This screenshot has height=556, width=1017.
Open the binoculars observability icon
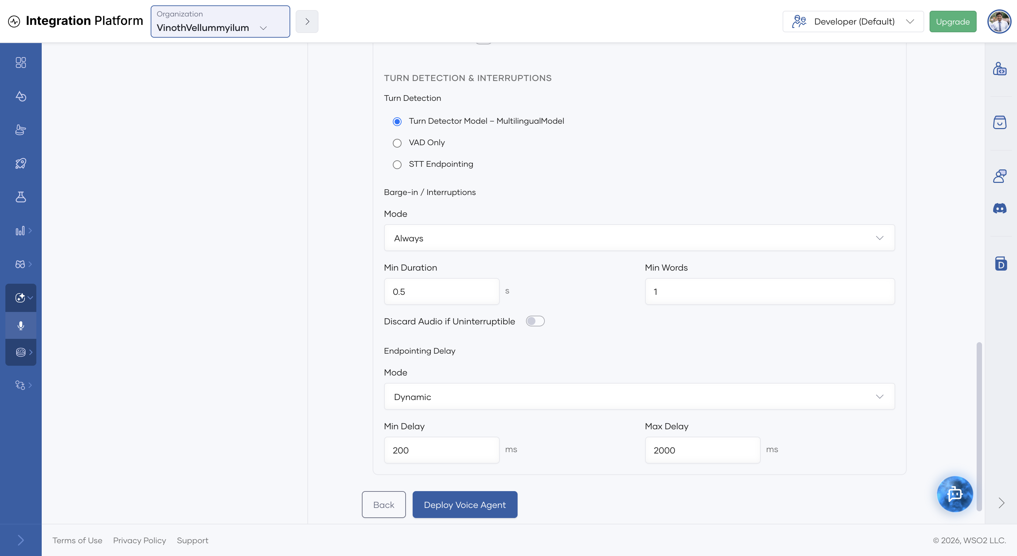(20, 265)
